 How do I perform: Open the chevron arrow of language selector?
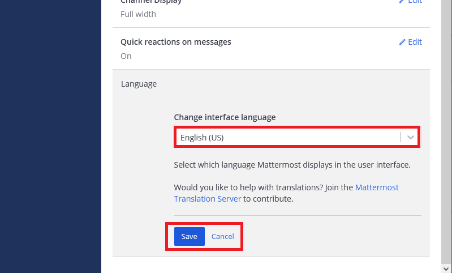(x=411, y=137)
